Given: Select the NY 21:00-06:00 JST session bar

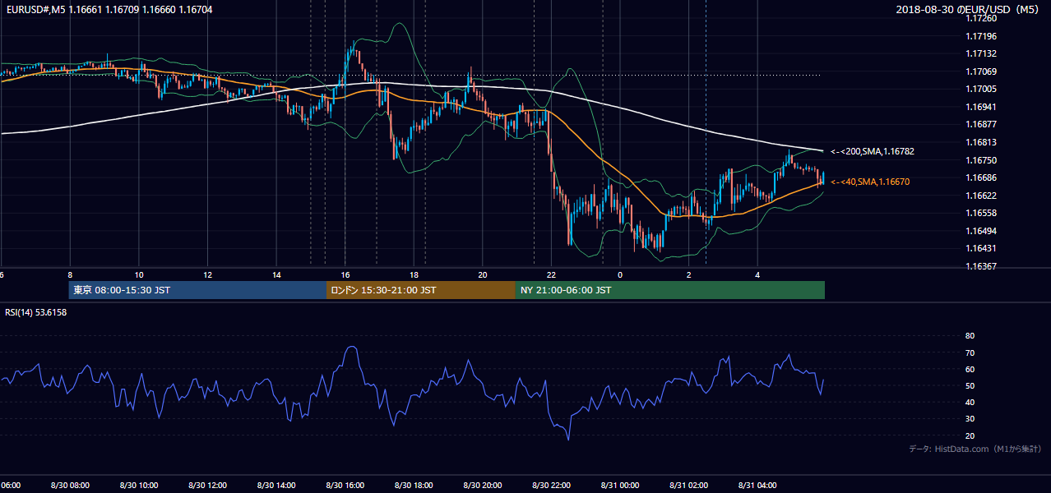Looking at the screenshot, I should pos(670,290).
